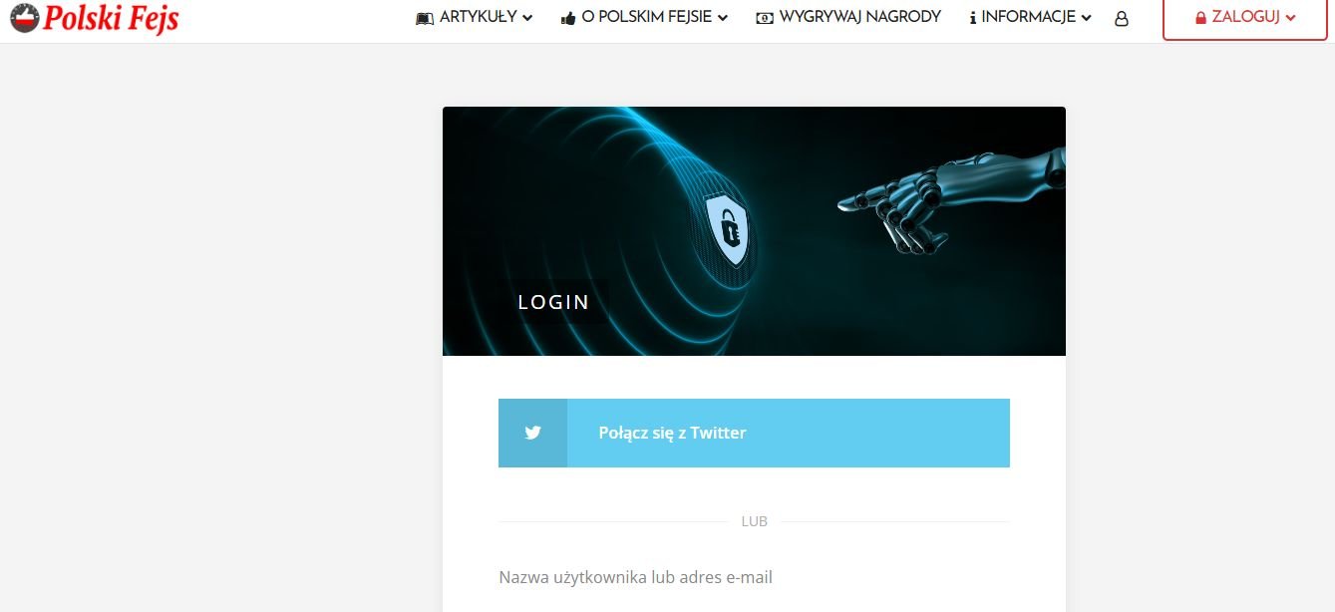Open the user profile outline icon

coord(1122,18)
